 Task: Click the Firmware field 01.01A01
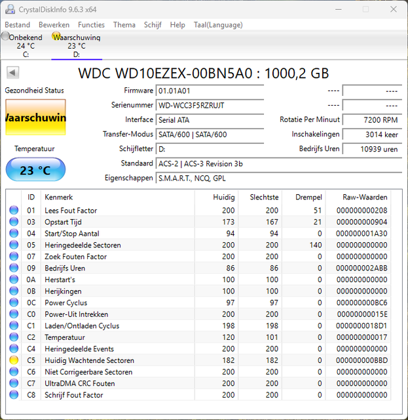pos(210,91)
